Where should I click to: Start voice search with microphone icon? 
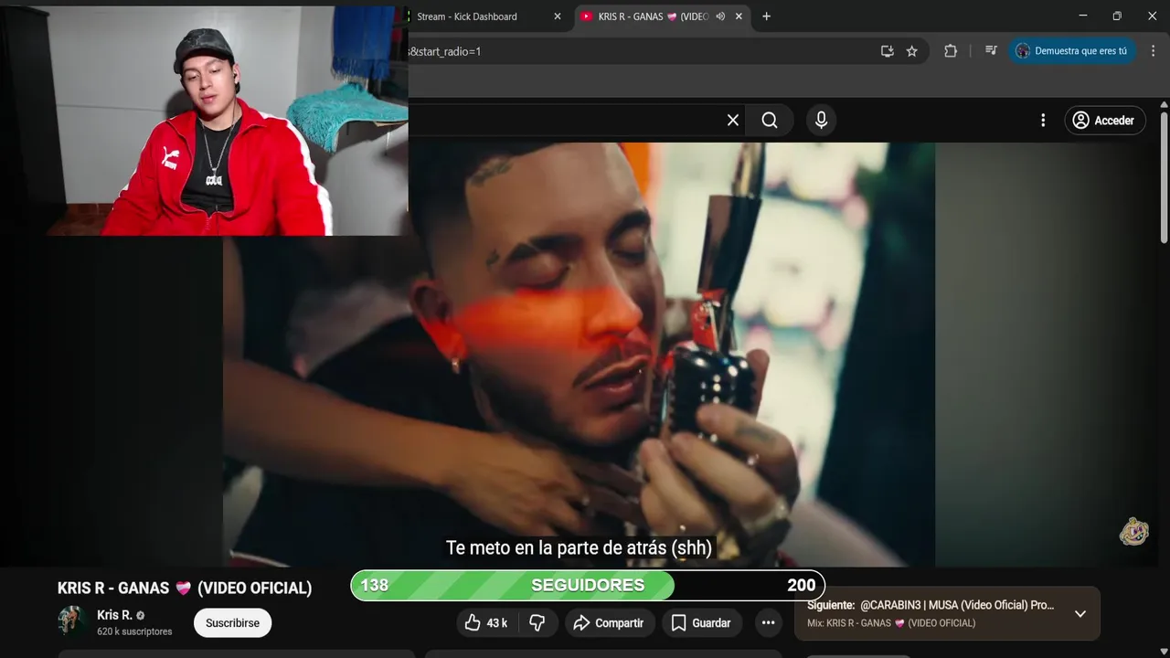tap(821, 120)
